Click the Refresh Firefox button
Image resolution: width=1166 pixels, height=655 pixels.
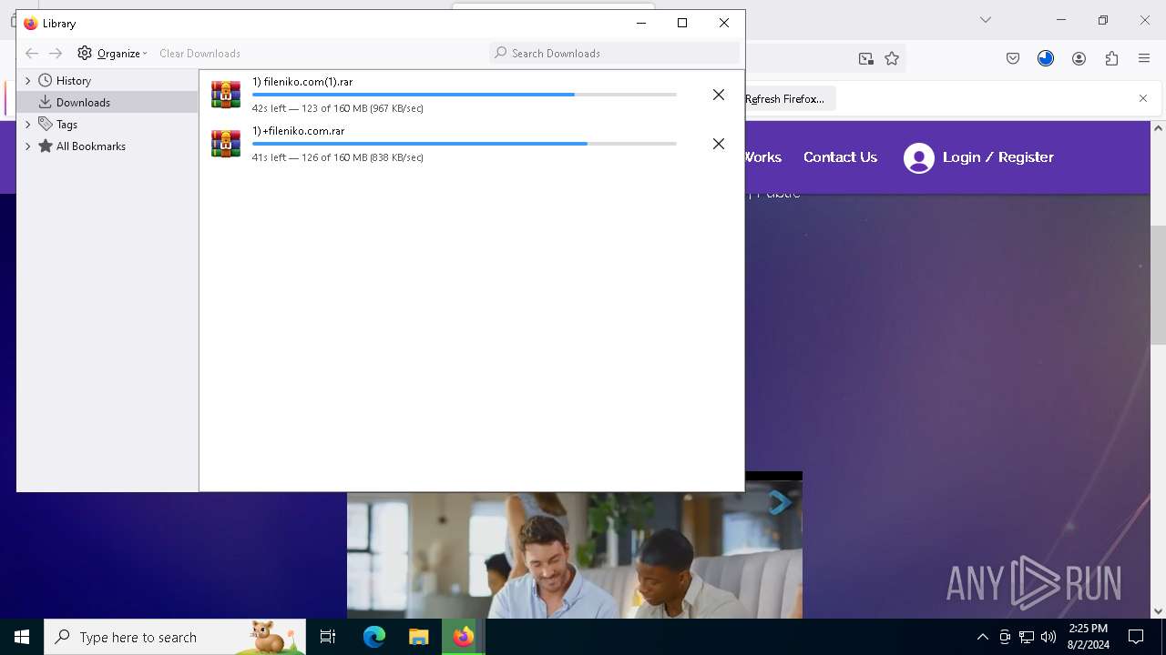[x=785, y=98]
